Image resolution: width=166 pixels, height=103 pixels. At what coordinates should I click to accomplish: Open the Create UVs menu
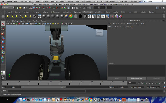(122, 1)
